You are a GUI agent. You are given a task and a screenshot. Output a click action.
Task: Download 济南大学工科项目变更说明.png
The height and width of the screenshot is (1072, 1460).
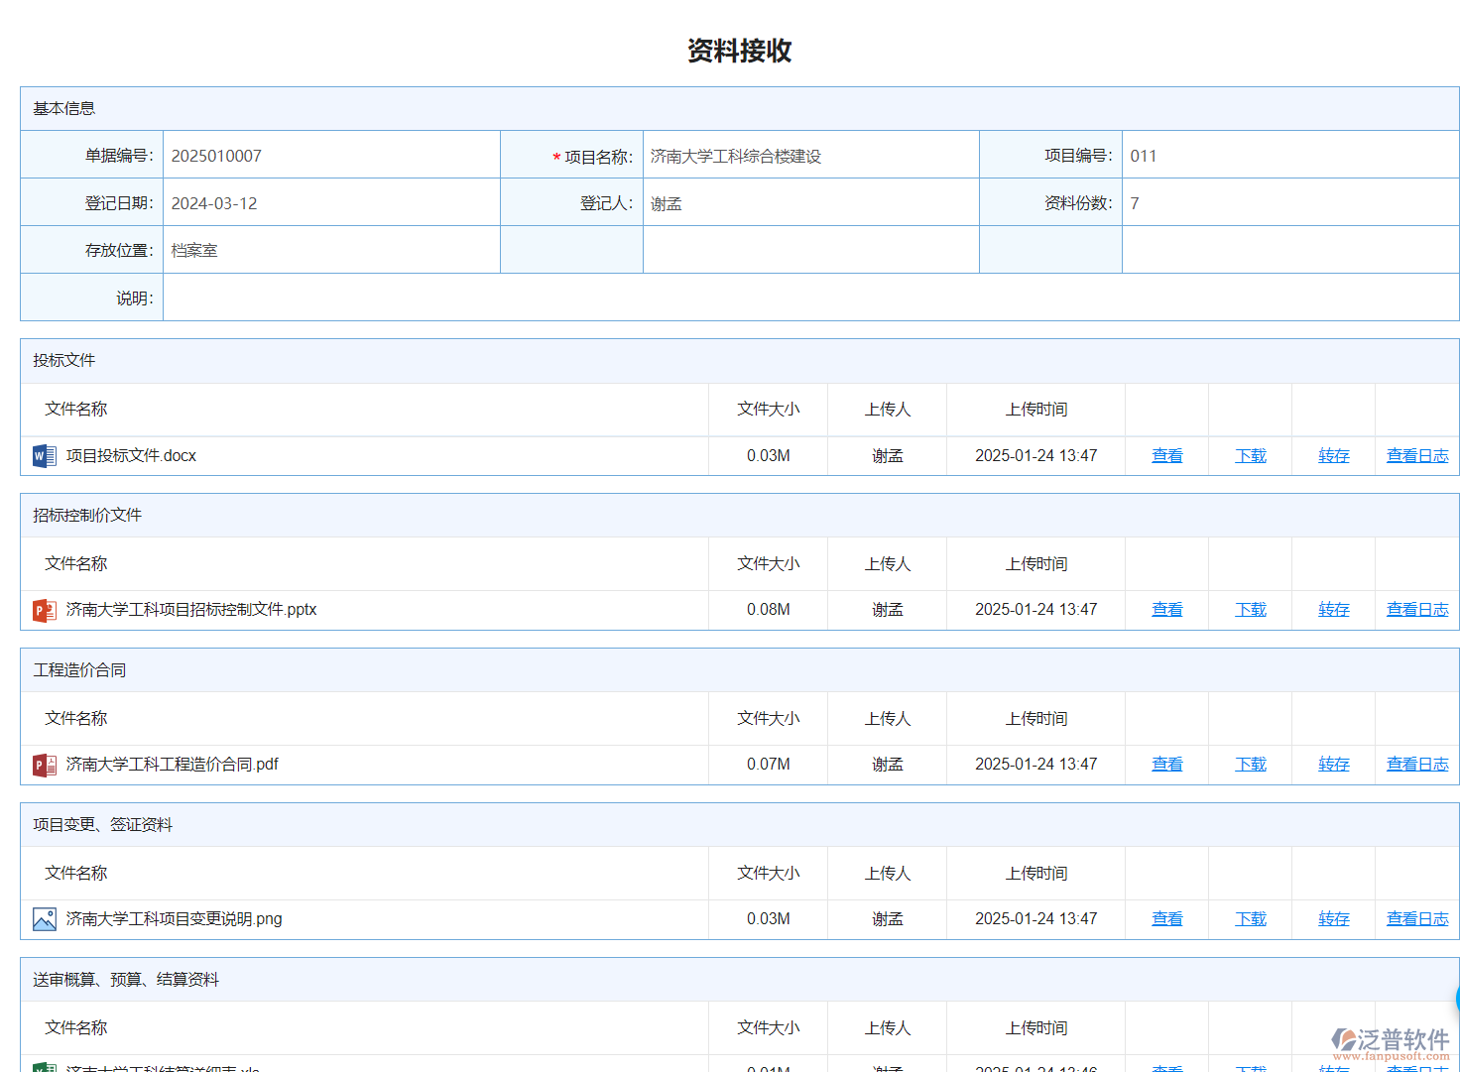pyautogui.click(x=1250, y=919)
